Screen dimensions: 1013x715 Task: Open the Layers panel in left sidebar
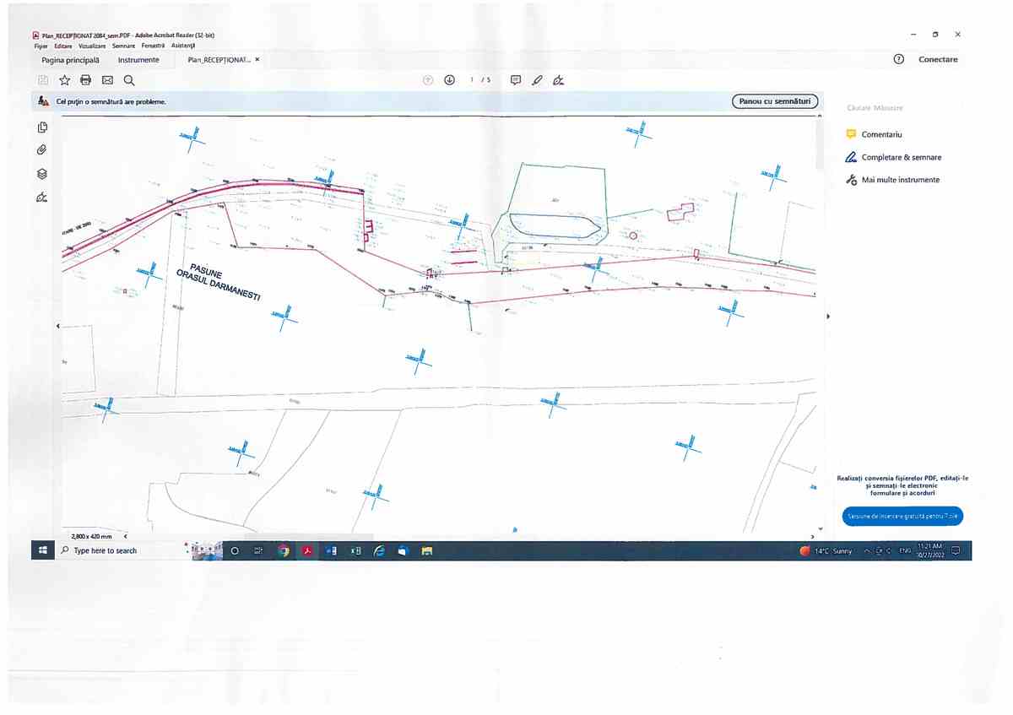pos(42,173)
